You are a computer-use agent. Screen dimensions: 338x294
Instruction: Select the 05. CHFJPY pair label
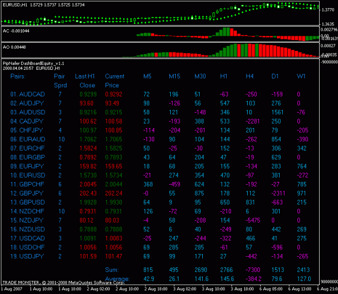point(26,130)
